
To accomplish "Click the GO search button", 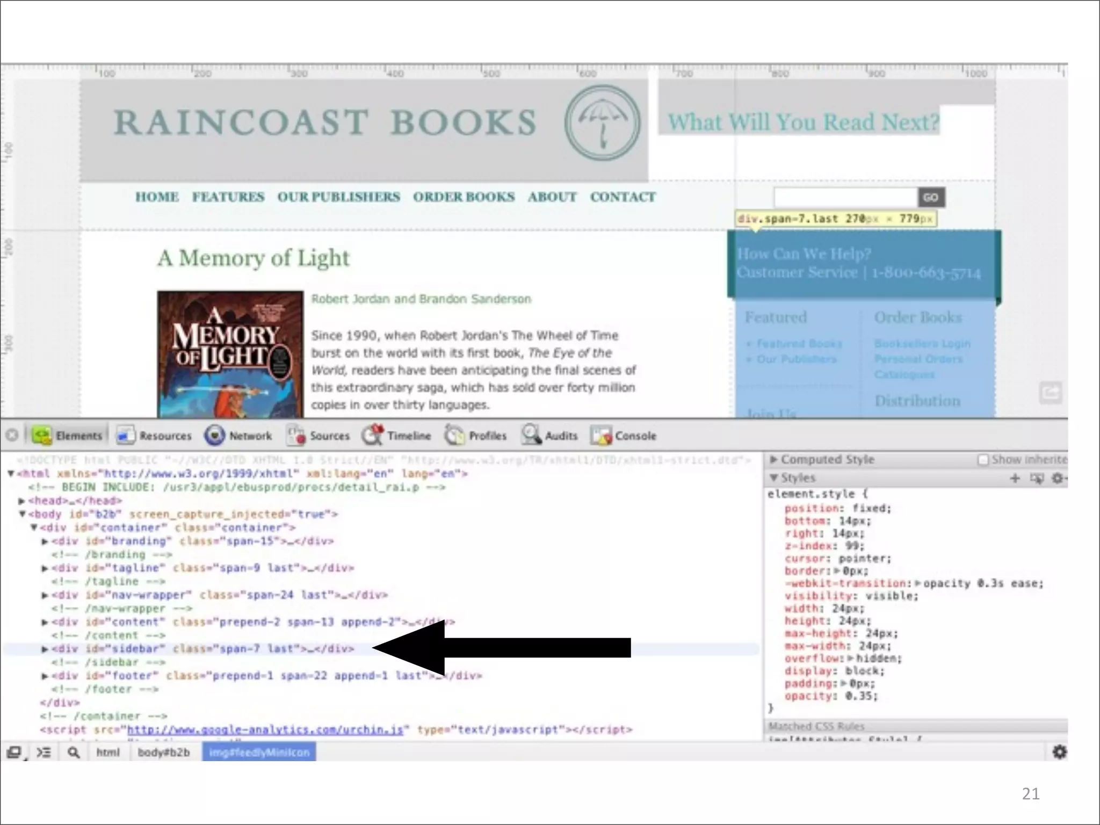I will coord(931,198).
